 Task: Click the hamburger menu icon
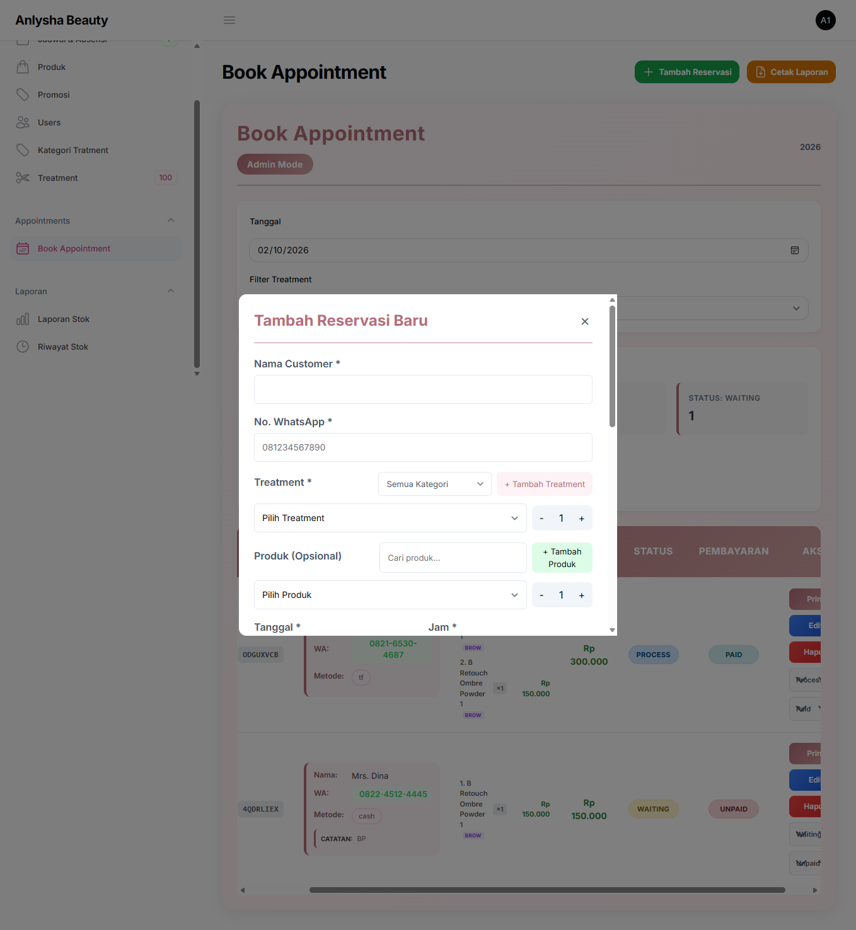click(229, 20)
